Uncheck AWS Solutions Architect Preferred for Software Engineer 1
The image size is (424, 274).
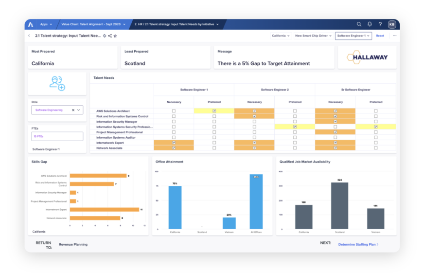[214, 111]
